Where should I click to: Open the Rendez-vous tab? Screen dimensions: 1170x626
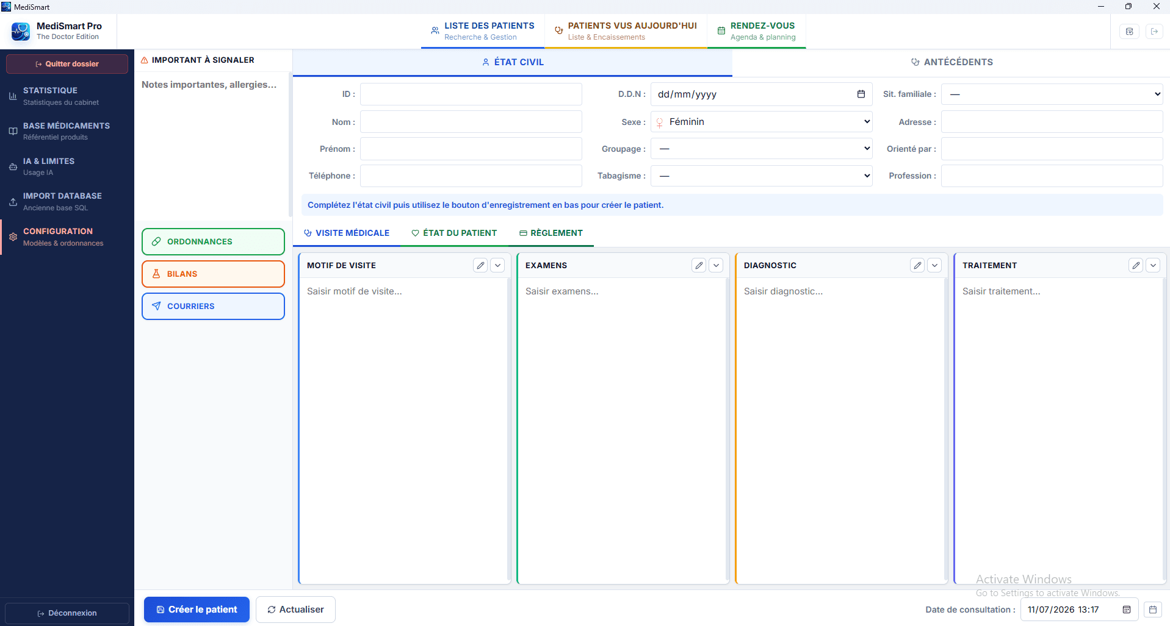tap(756, 31)
